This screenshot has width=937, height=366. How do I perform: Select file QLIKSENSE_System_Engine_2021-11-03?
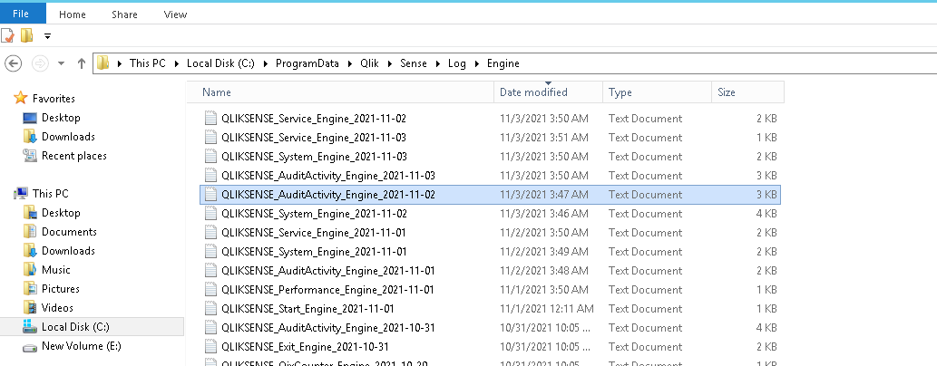click(x=315, y=157)
